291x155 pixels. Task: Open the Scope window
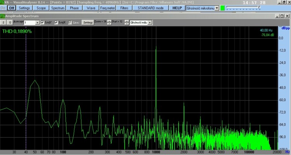41,8
